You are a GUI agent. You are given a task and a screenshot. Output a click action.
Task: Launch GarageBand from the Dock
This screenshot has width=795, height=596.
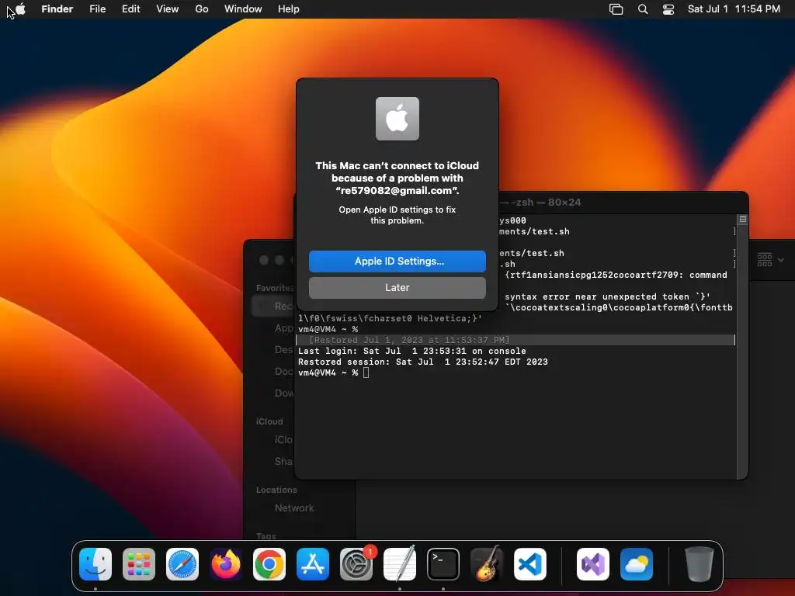[487, 564]
